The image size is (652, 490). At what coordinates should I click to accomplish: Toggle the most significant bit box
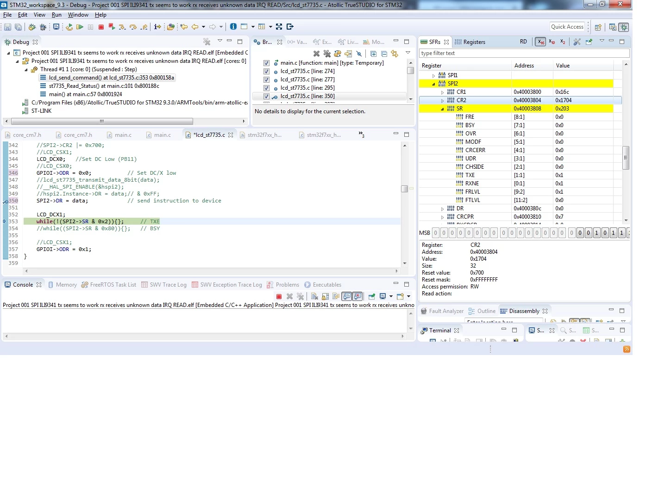coord(436,233)
